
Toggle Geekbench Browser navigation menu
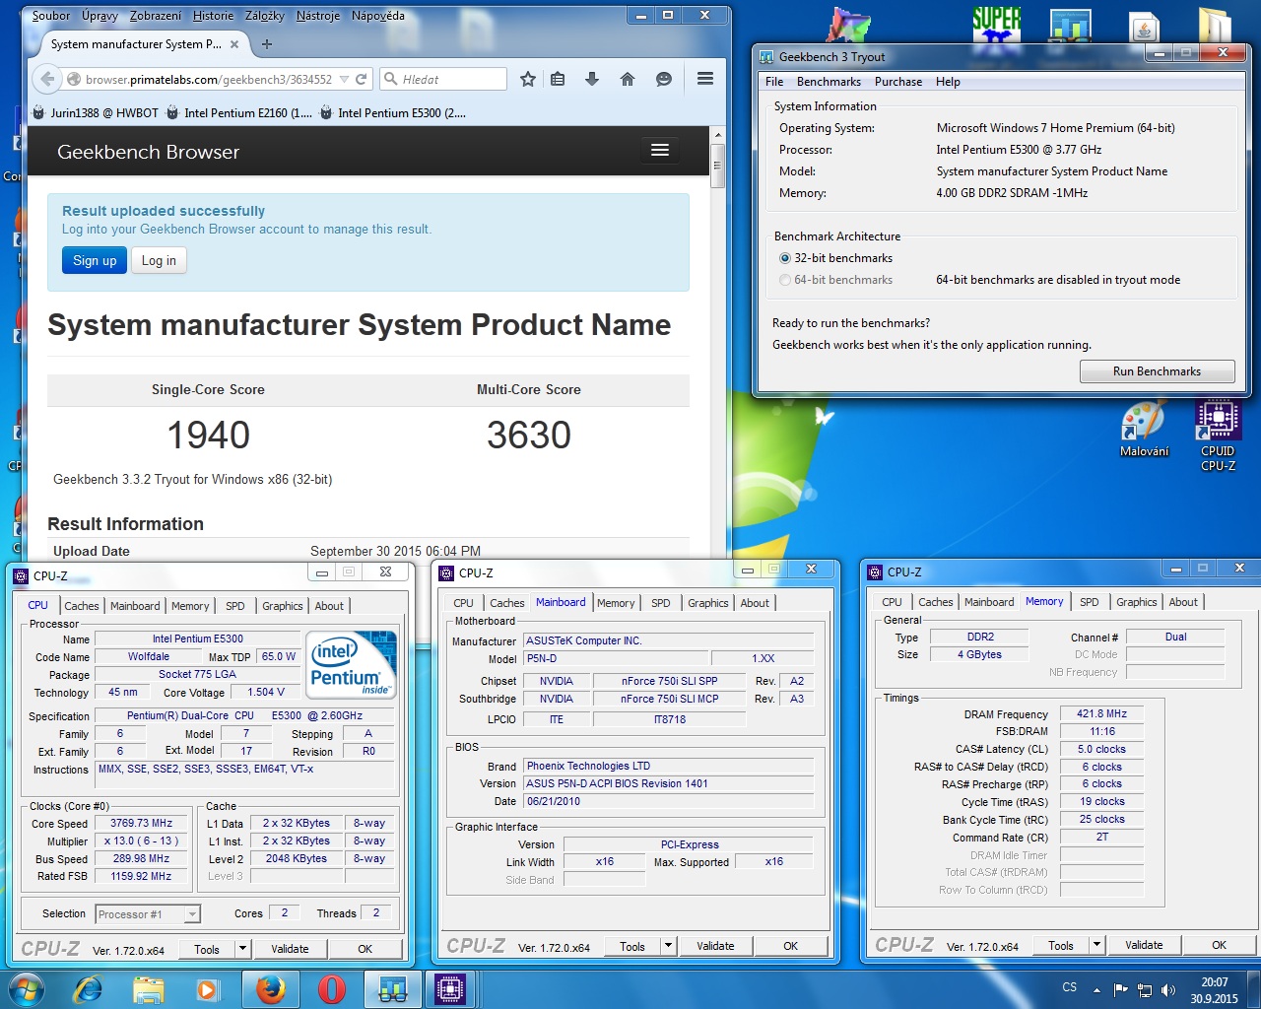pos(660,150)
